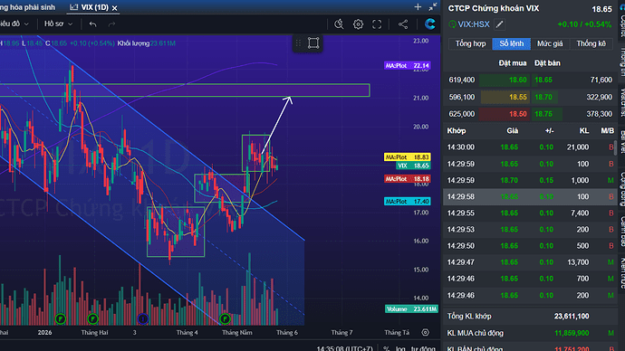Click the yellow MA:Plot 18.83 label
Screen dimensions: 625x351
coord(407,157)
